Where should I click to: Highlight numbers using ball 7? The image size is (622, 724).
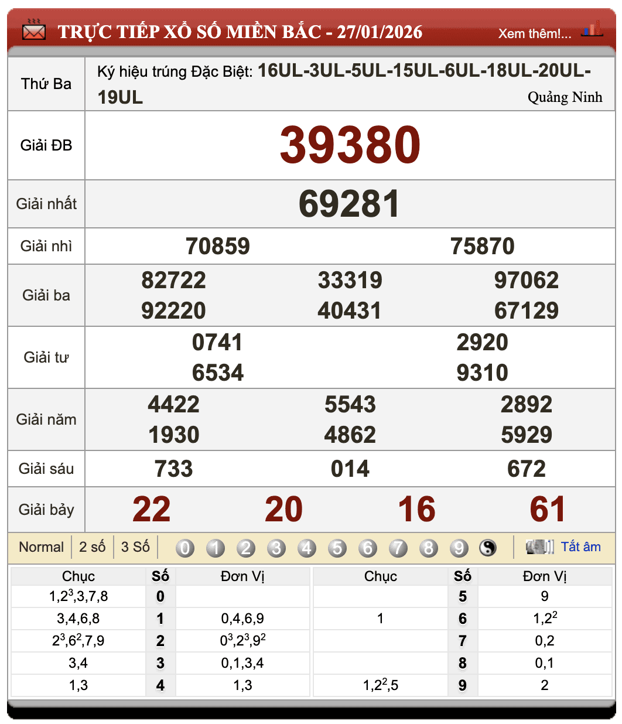pos(398,548)
